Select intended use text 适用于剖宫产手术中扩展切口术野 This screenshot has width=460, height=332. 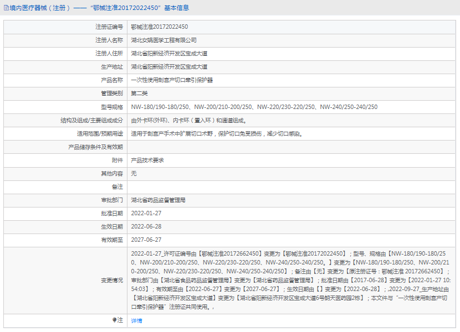pyautogui.click(x=172, y=133)
